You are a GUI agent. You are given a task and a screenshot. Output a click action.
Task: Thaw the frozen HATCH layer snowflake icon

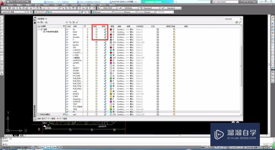[96, 42]
